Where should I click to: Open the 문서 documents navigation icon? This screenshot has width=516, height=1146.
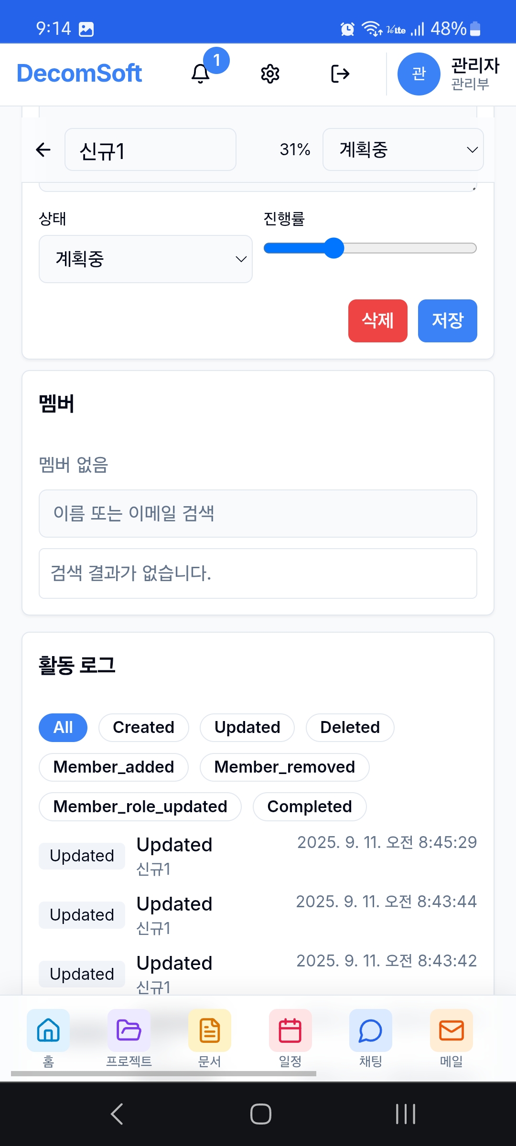tap(210, 1030)
